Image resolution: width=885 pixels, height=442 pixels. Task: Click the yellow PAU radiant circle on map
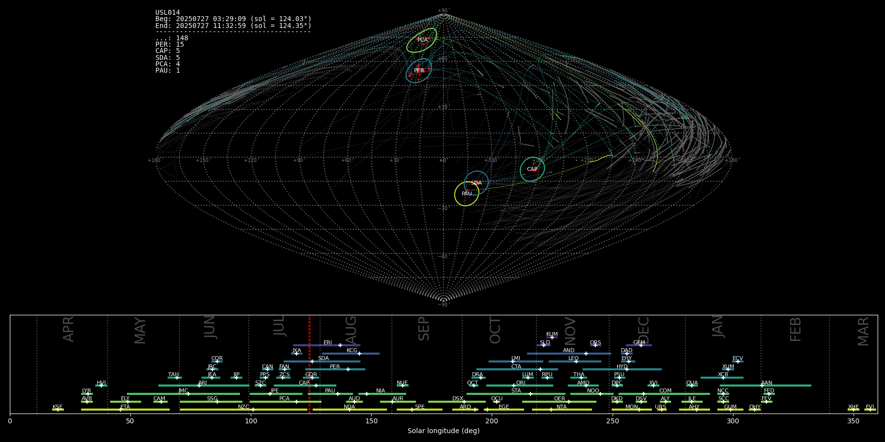pyautogui.click(x=467, y=194)
